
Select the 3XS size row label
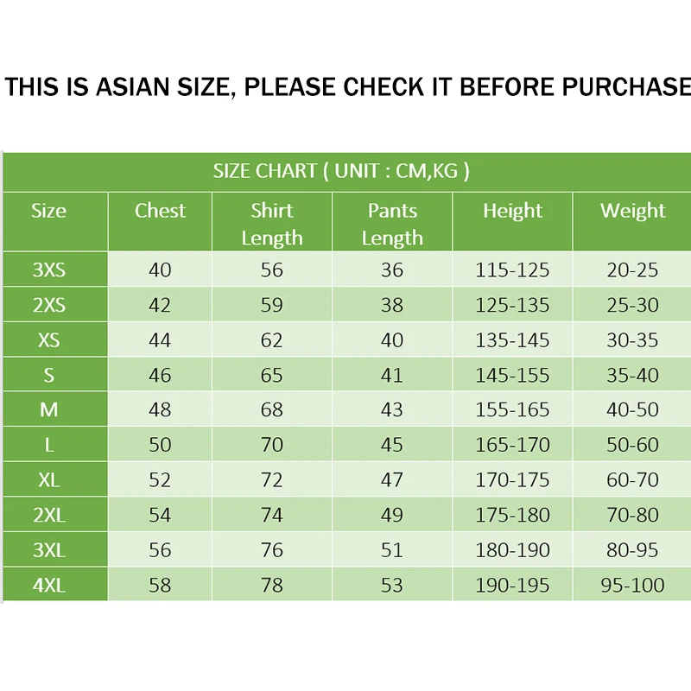point(48,270)
